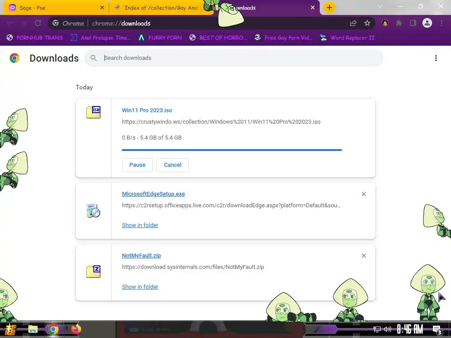The height and width of the screenshot is (338, 451).
Task: Open the Word Replacer II bookmark
Action: (x=347, y=38)
